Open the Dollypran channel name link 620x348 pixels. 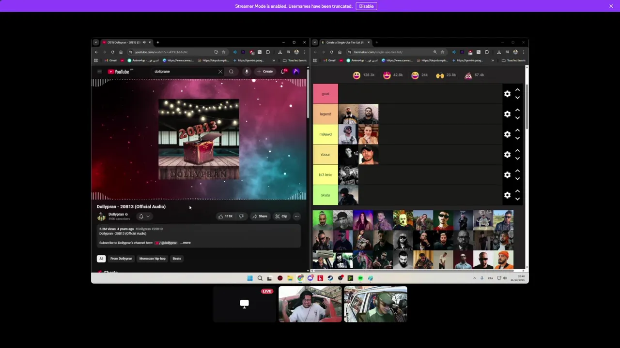(x=116, y=214)
